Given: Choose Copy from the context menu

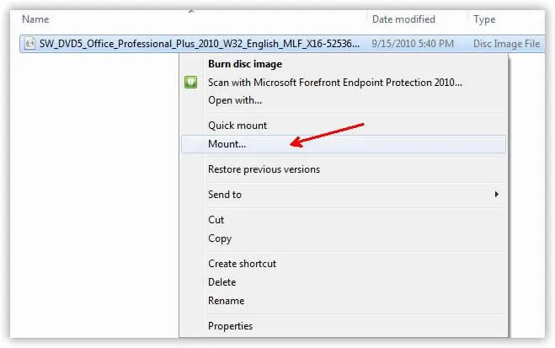Looking at the screenshot, I should click(221, 238).
